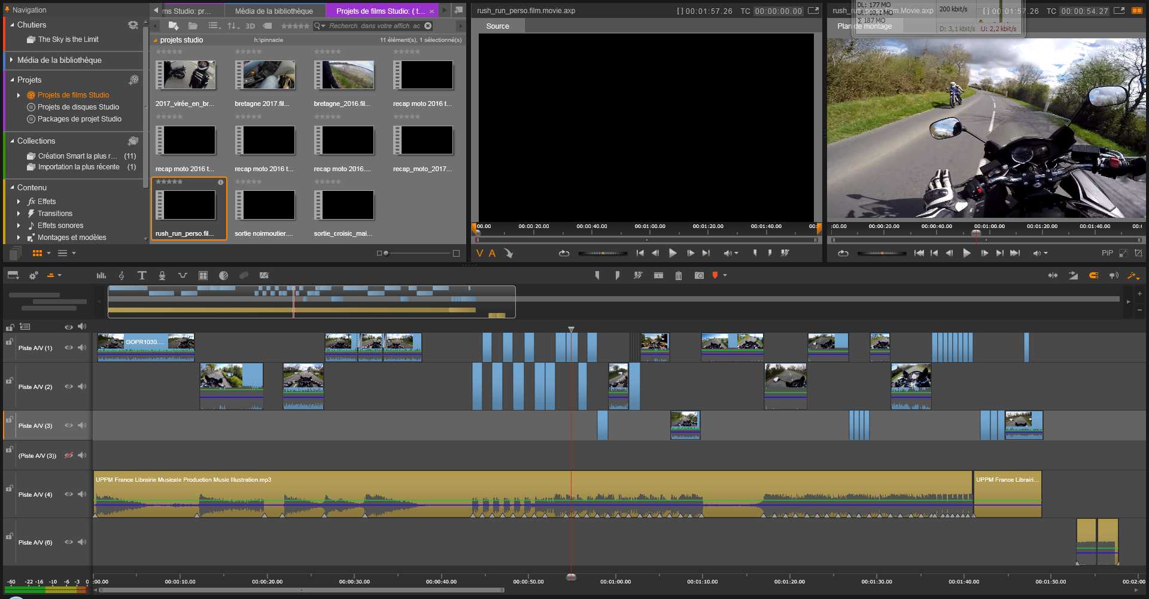1149x599 pixels.
Task: Switch source viewer to video mode (V)
Action: 479,253
